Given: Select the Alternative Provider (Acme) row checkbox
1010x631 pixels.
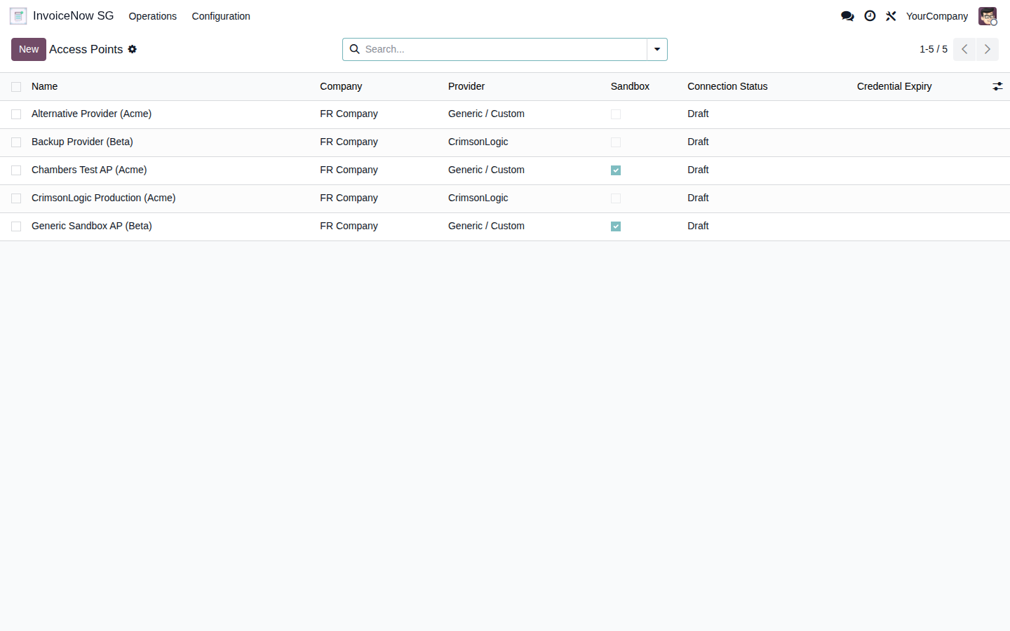Looking at the screenshot, I should [x=16, y=114].
